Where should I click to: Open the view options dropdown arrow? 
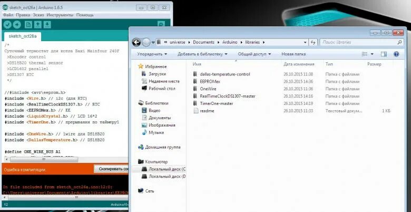tap(372, 54)
